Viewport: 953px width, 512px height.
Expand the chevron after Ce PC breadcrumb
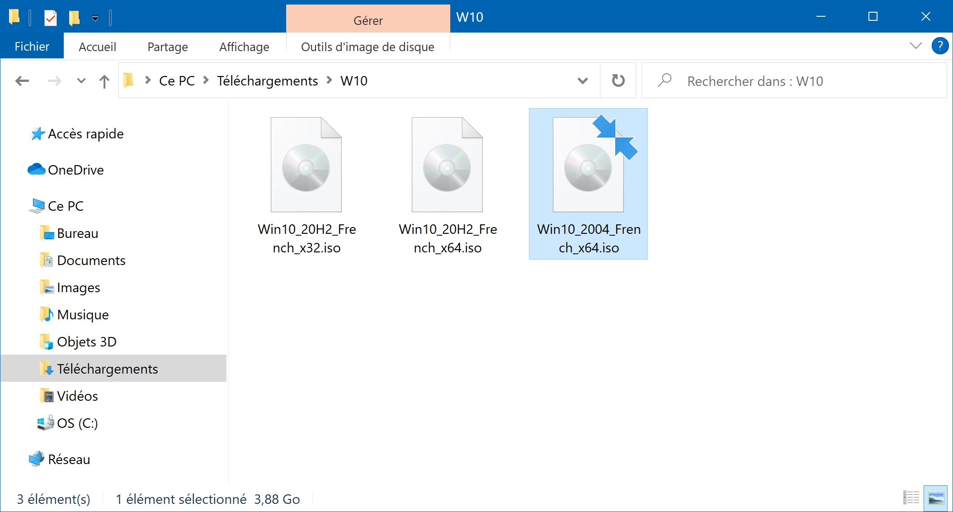click(x=206, y=80)
